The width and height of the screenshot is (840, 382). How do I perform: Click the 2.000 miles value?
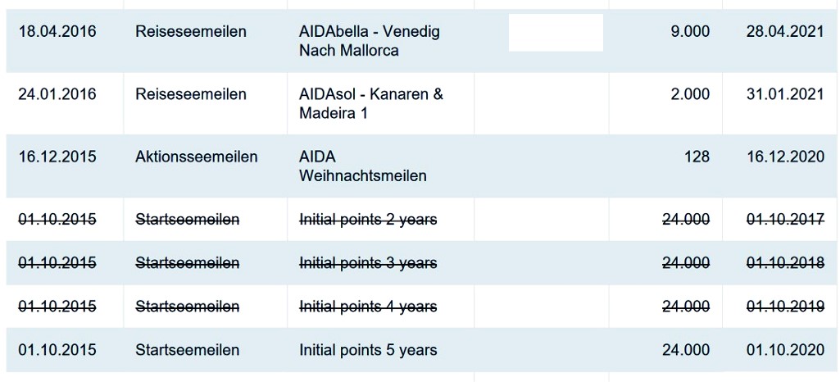pos(690,94)
